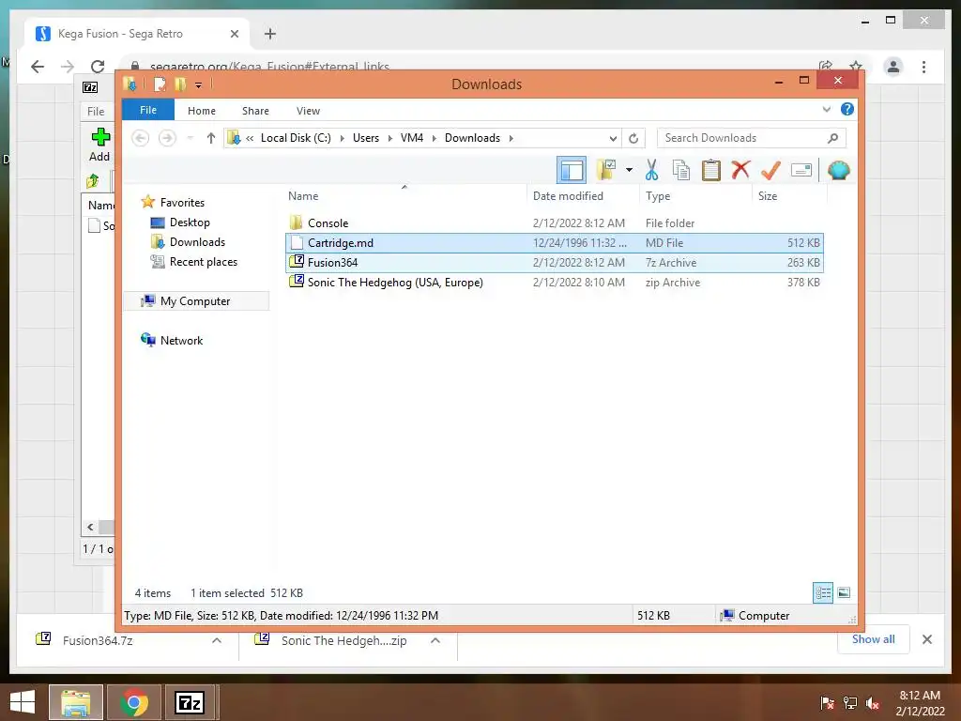Reload the page in Chrome

tap(98, 67)
